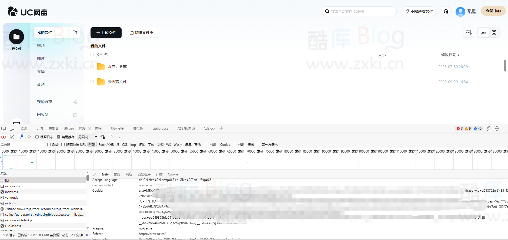This screenshot has width=508, height=240.
Task: Open 云收藏文件 folder icon
Action: tap(101, 82)
